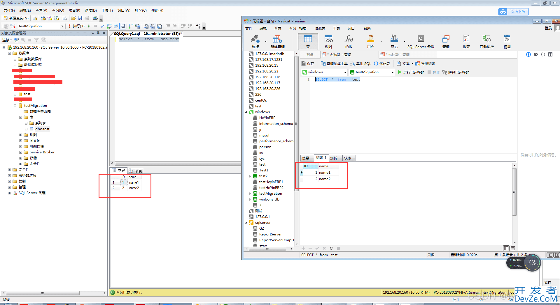
Task: Click the info icon in Navicat right panel
Action: coord(528,54)
